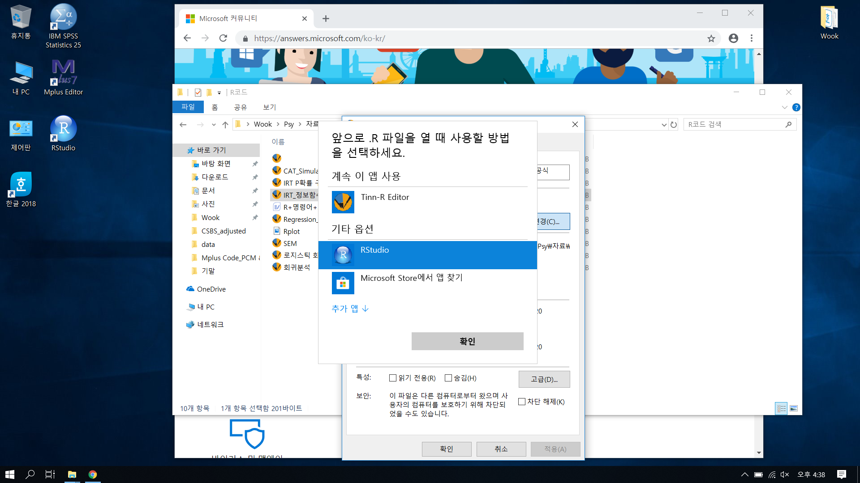Open 고급(D)... attributes dialog
860x483 pixels.
click(x=544, y=379)
